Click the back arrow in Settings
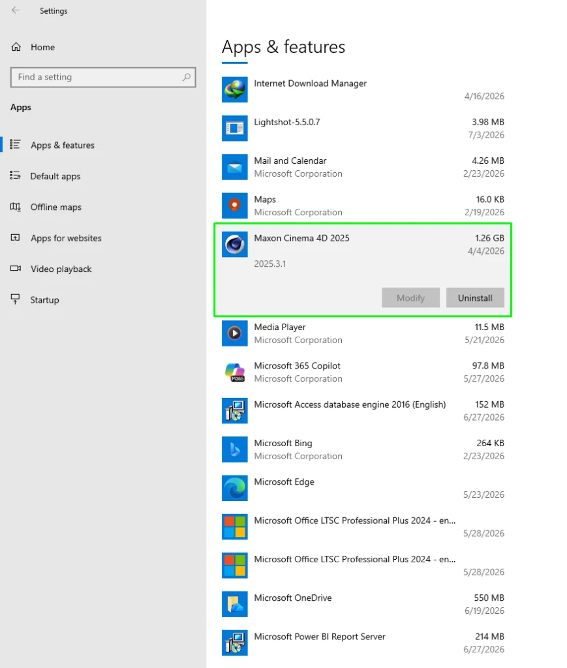Viewport: 567px width, 668px height. pos(16,10)
